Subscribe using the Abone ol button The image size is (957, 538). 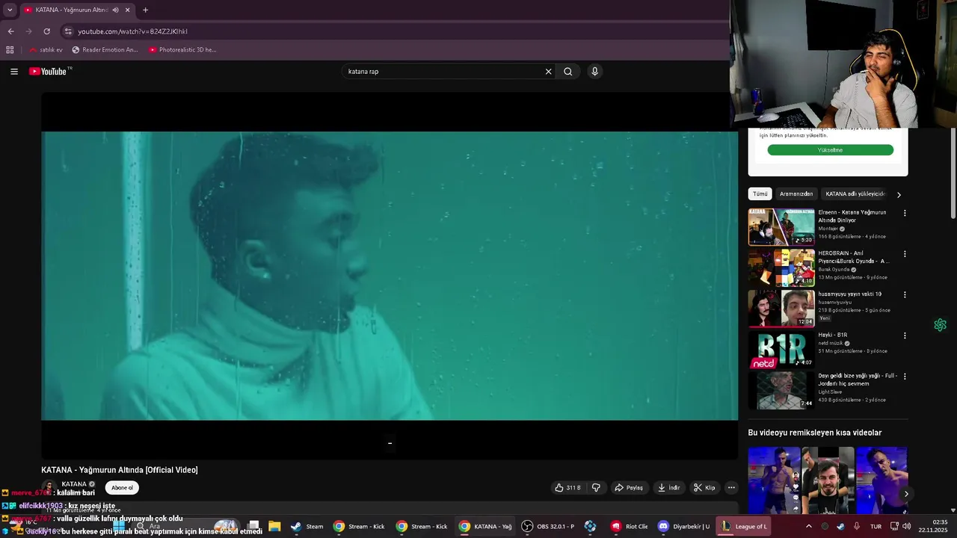122,488
